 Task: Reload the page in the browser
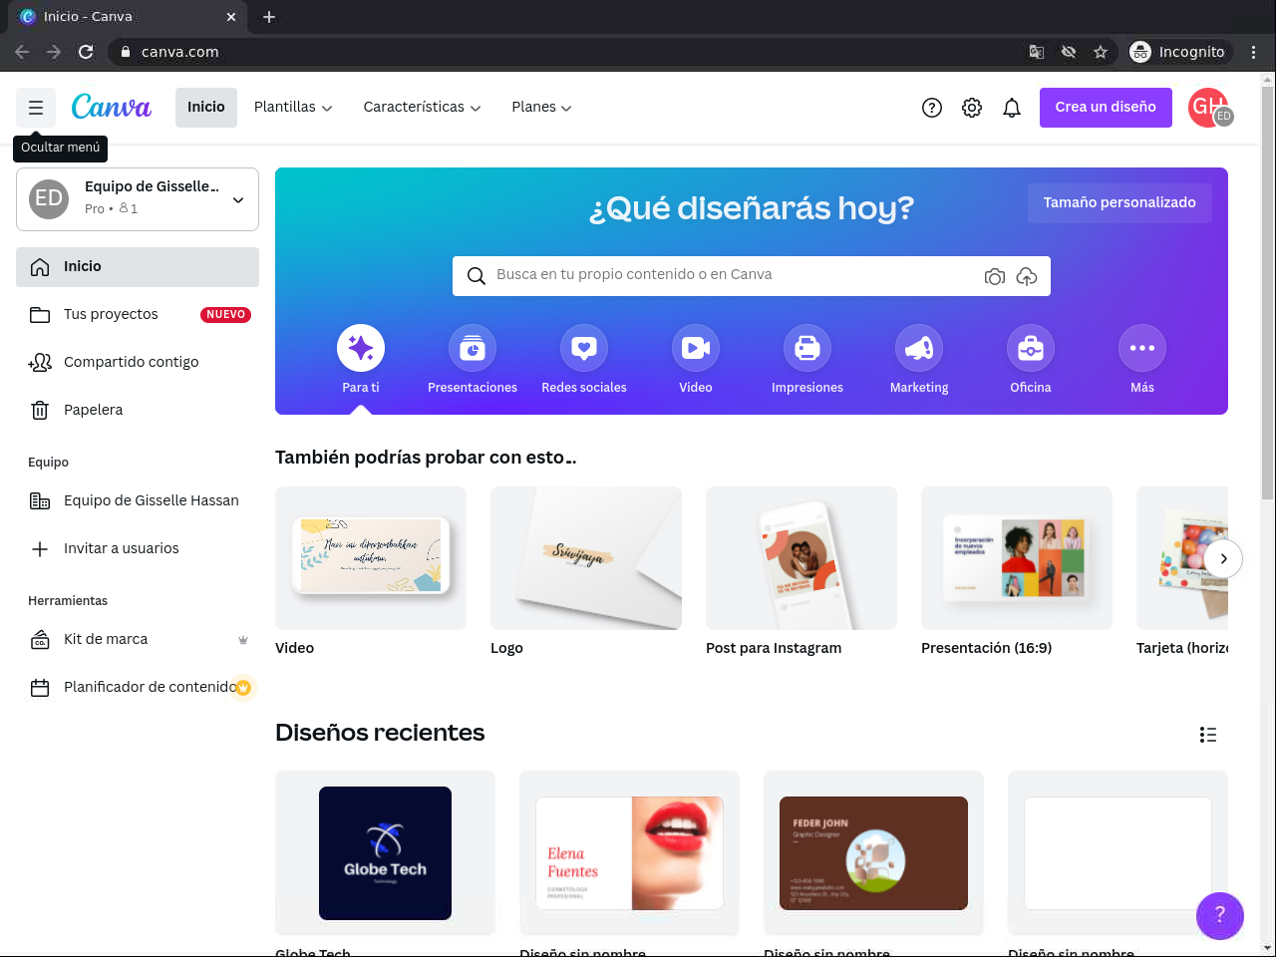[x=86, y=52]
